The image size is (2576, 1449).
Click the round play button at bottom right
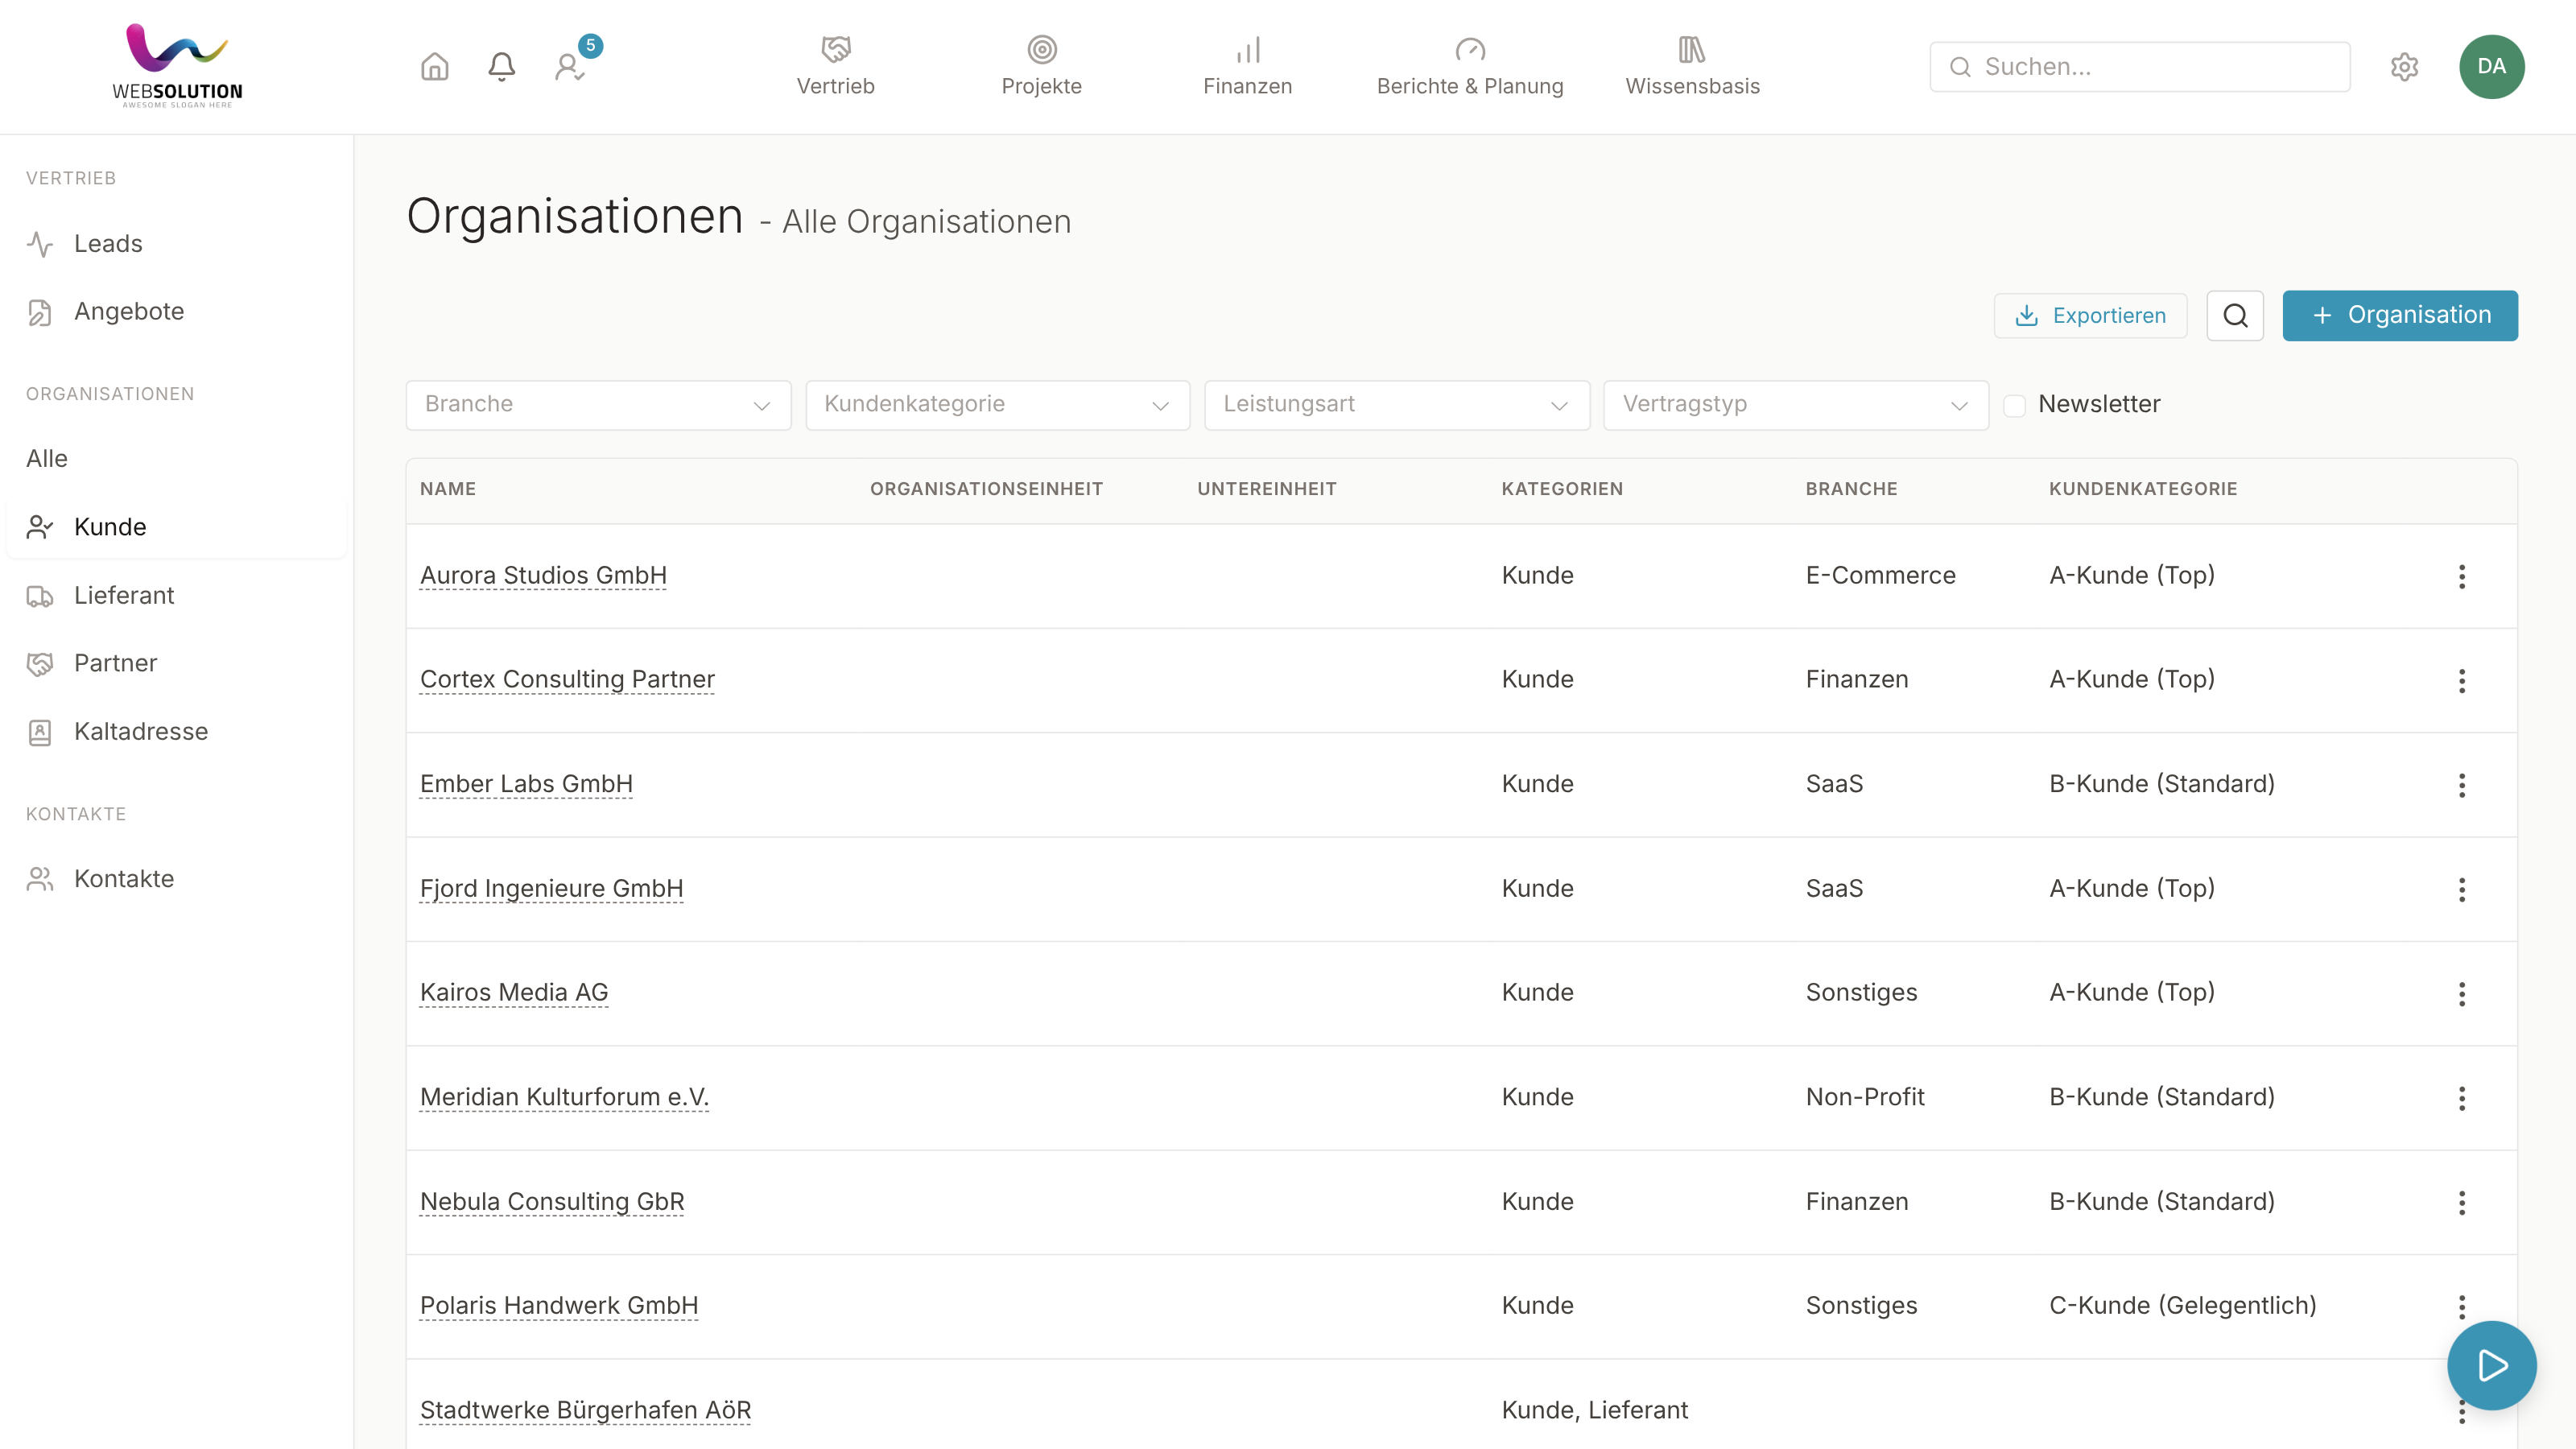click(x=2491, y=1365)
